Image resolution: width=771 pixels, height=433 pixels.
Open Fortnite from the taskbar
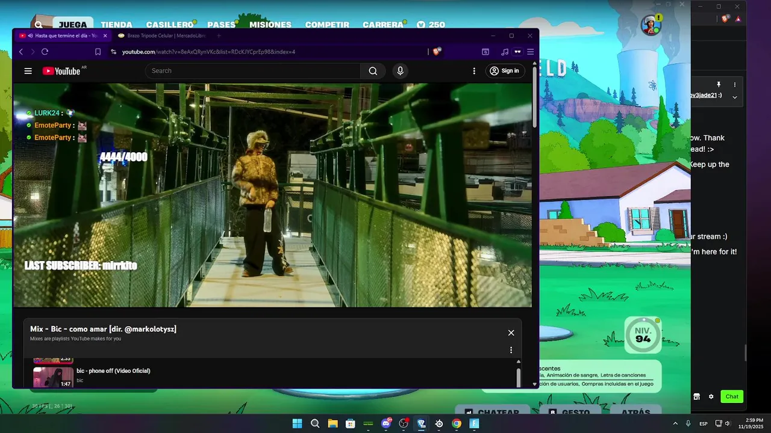[474, 423]
